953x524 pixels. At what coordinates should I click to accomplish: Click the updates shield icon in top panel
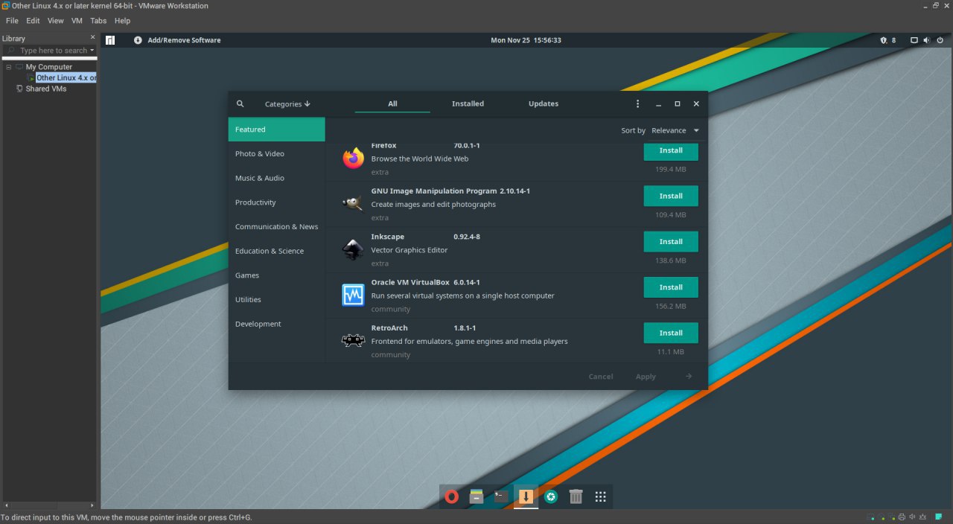pos(884,40)
